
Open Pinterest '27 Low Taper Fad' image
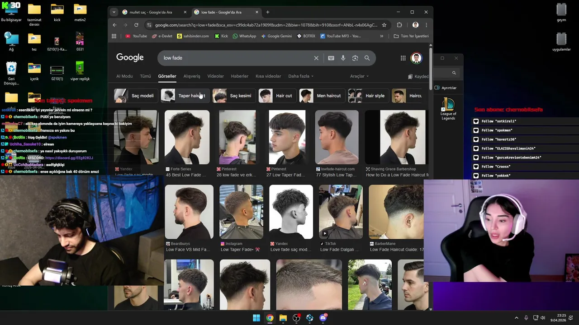tap(287, 137)
